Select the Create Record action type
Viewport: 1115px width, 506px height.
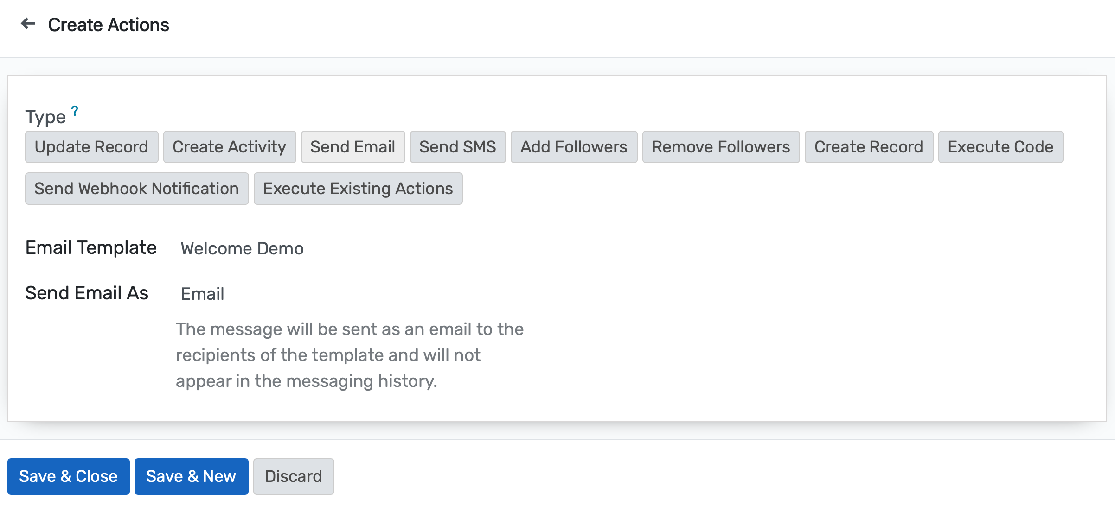click(x=868, y=146)
